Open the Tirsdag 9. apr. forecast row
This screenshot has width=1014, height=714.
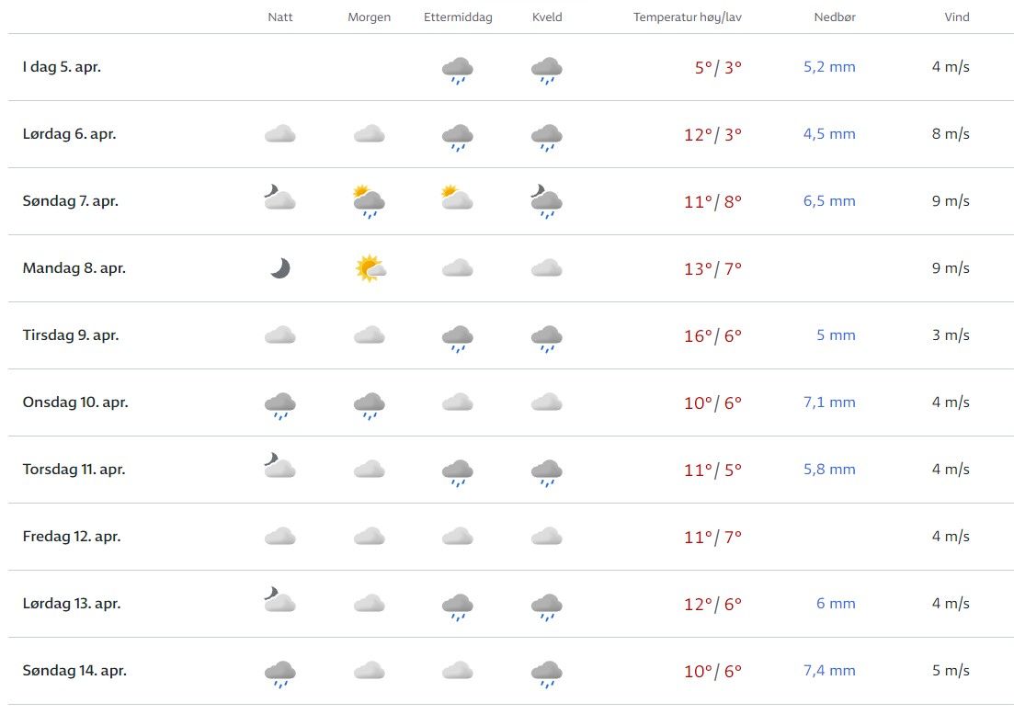coord(71,335)
